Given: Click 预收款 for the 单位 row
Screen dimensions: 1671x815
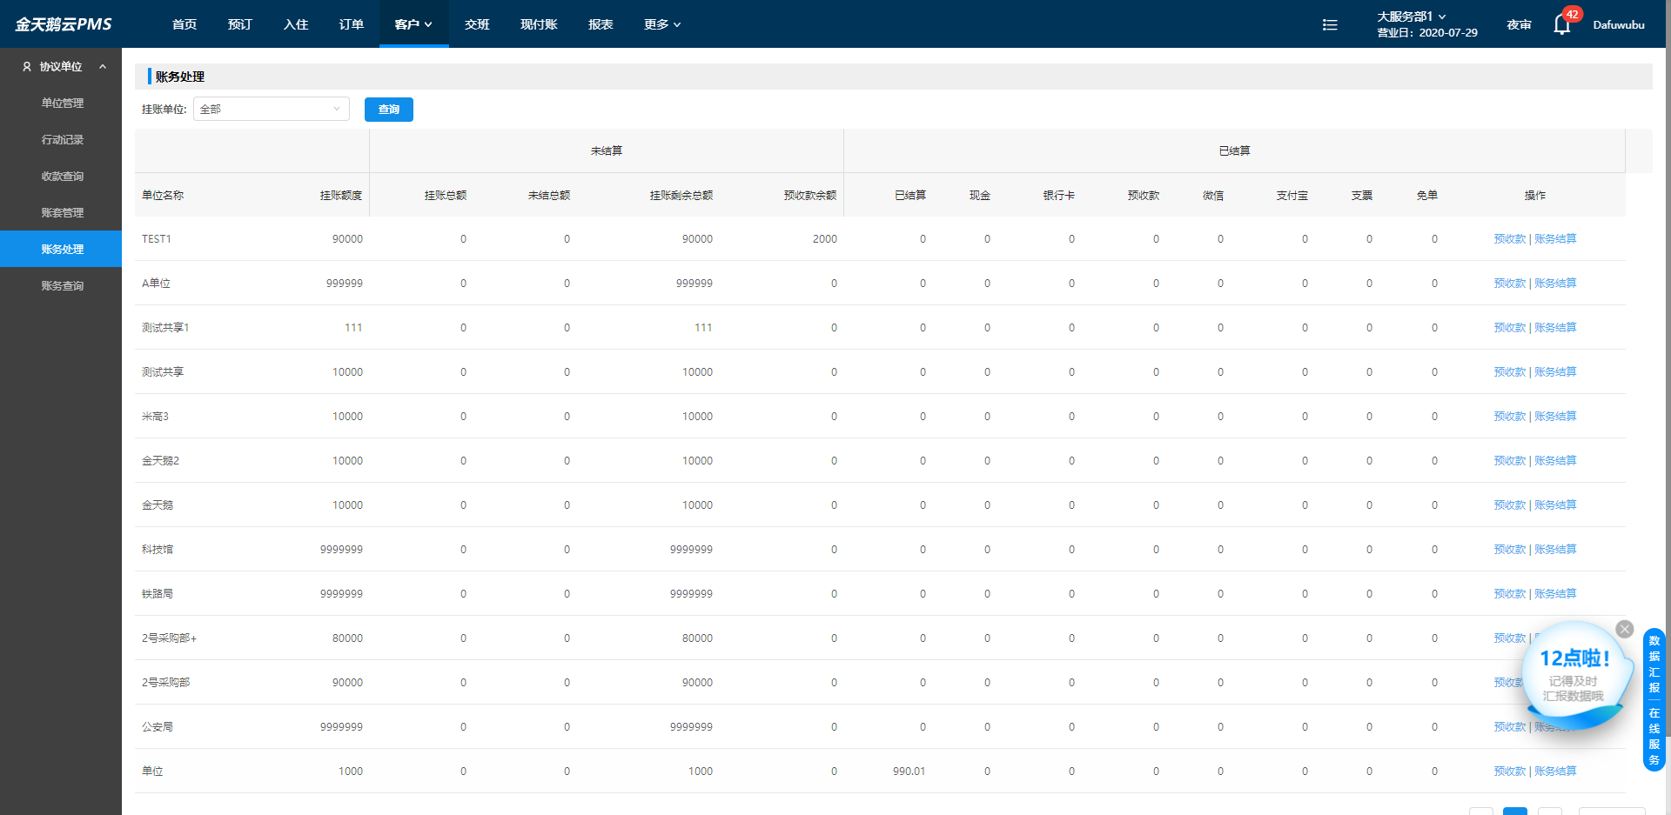Looking at the screenshot, I should click(x=1510, y=771).
